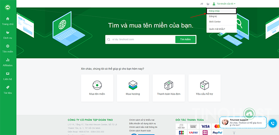This screenshot has width=279, height=135.
Task: Click the blue phone call button
Action: (273, 123)
